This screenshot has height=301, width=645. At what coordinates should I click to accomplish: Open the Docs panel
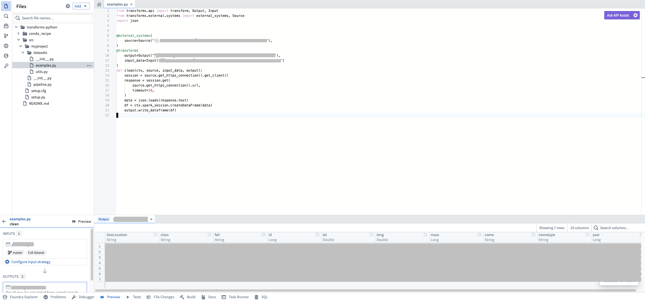(209, 297)
